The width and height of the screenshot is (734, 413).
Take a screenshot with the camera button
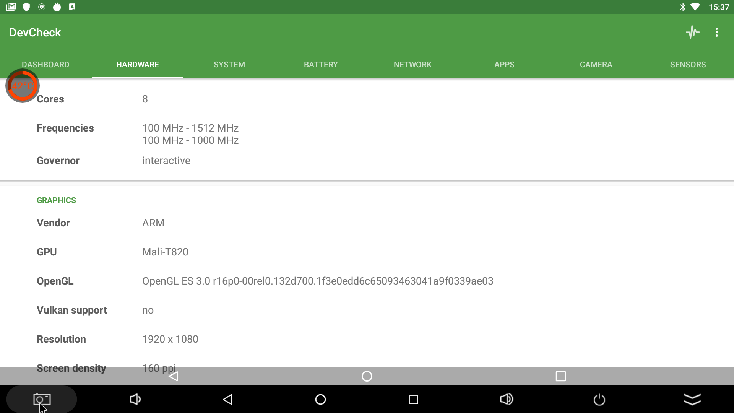coord(42,399)
